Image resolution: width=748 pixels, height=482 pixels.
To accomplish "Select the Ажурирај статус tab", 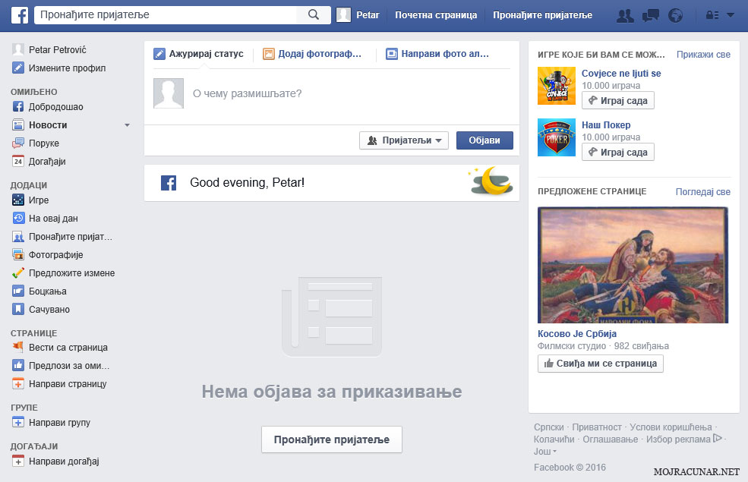I will click(199, 54).
